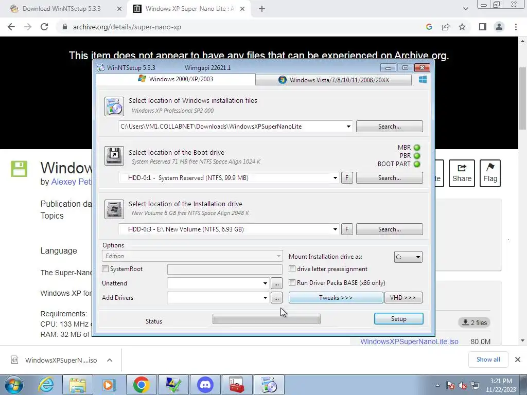This screenshot has width=527, height=395.
Task: Click the share icon in address bar
Action: pyautogui.click(x=446, y=27)
